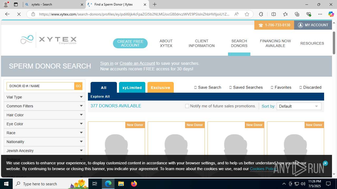Open the Resources menu

coord(312,43)
